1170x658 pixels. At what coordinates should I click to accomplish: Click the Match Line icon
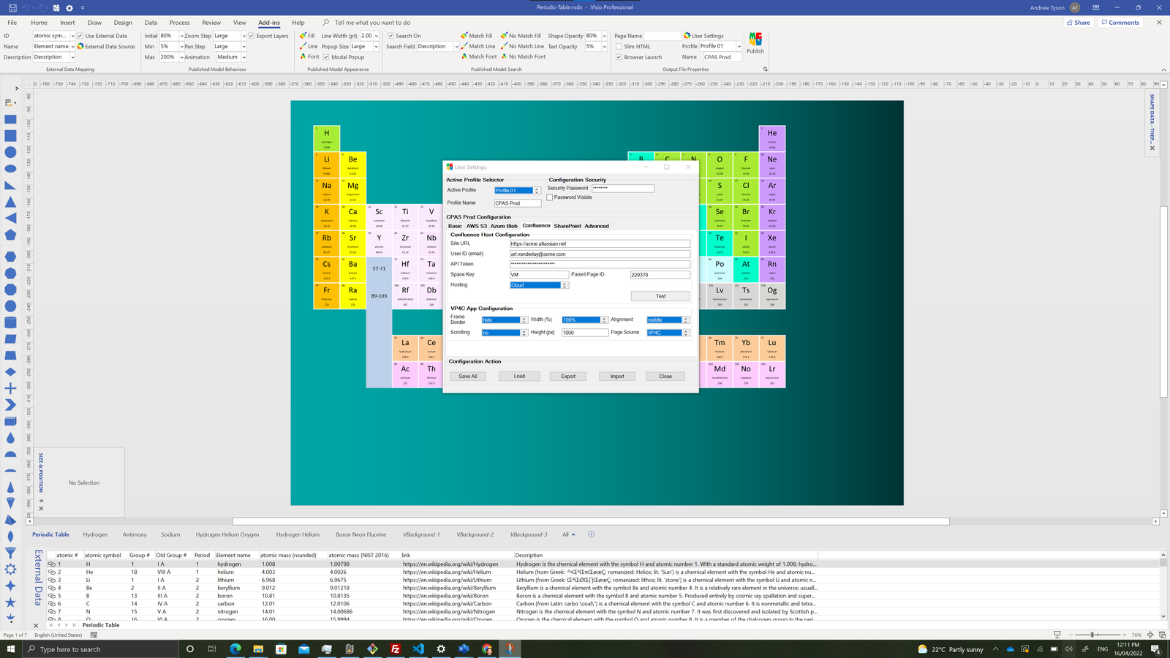point(464,46)
